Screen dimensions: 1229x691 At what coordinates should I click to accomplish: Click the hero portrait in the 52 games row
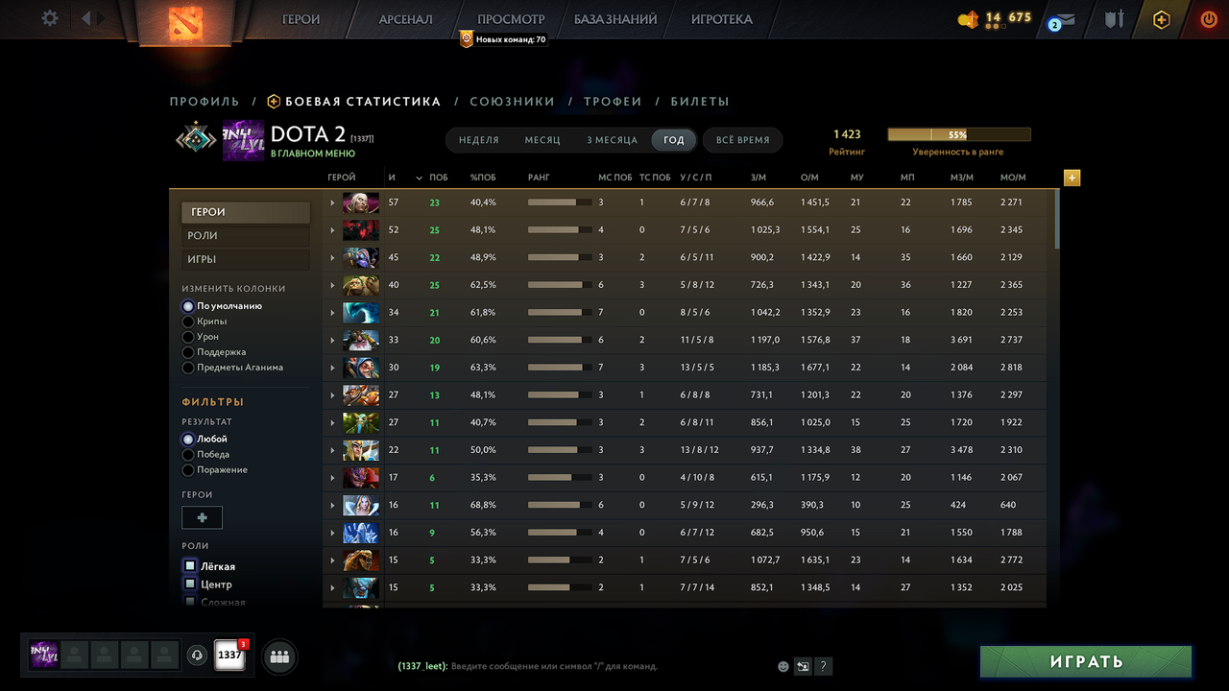361,230
